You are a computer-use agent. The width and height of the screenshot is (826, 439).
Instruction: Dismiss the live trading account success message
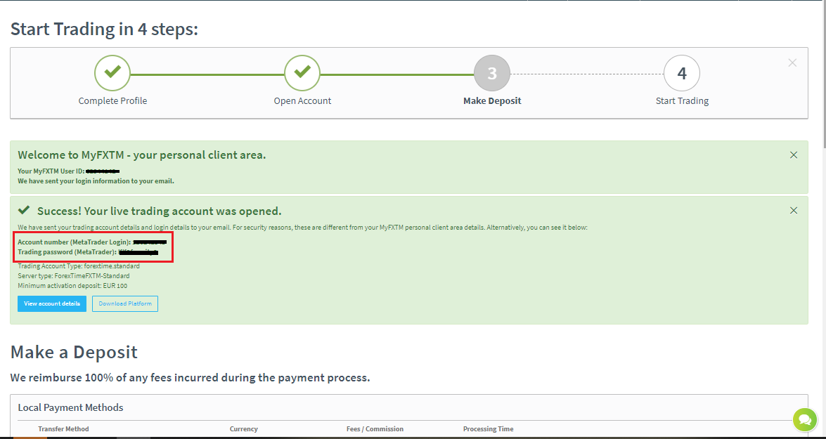(x=794, y=211)
